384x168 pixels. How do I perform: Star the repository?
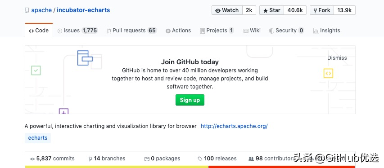(271, 10)
